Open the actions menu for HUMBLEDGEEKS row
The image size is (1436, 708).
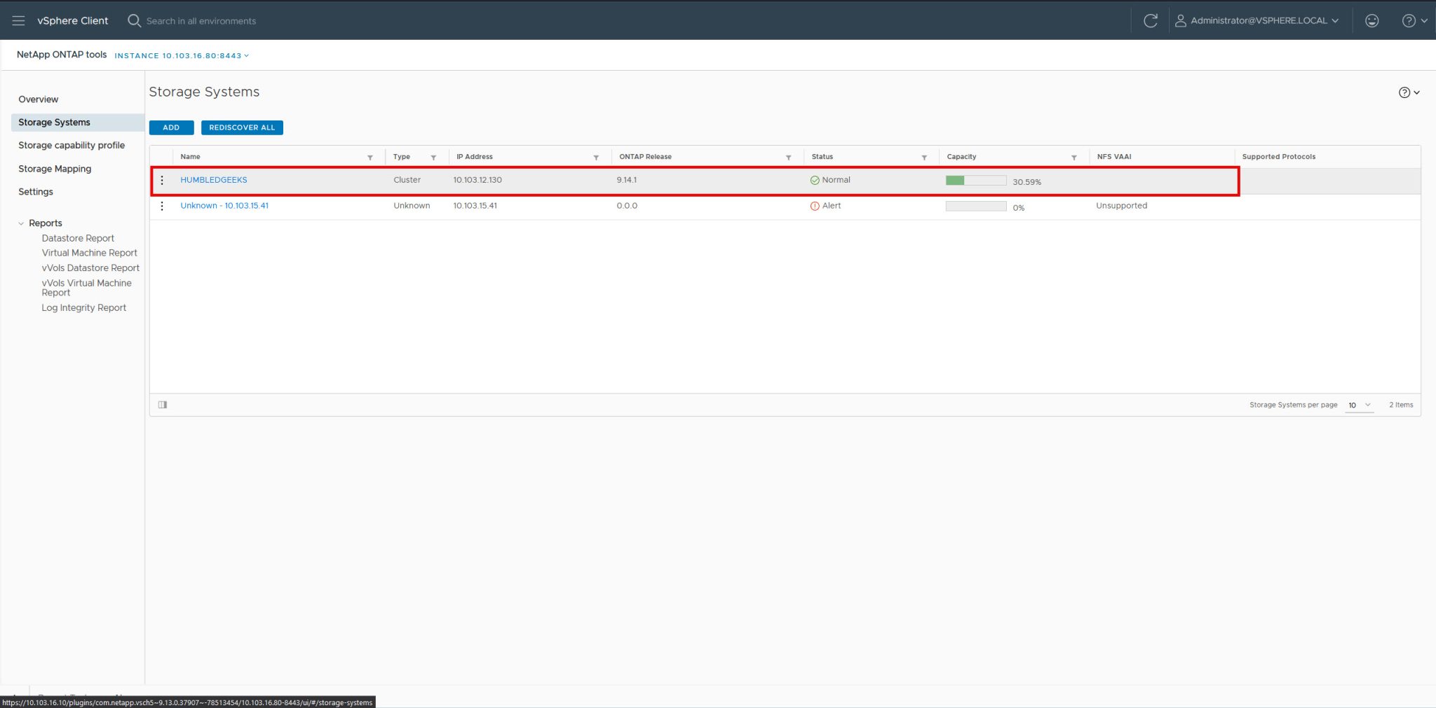point(162,179)
